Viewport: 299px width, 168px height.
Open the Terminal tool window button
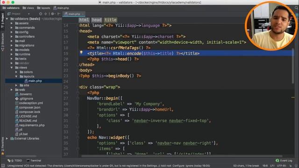click(x=34, y=161)
